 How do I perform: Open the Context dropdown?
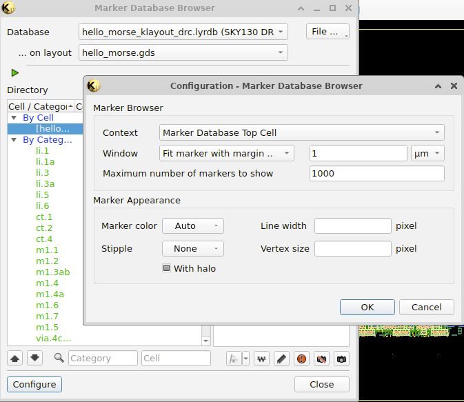point(301,132)
